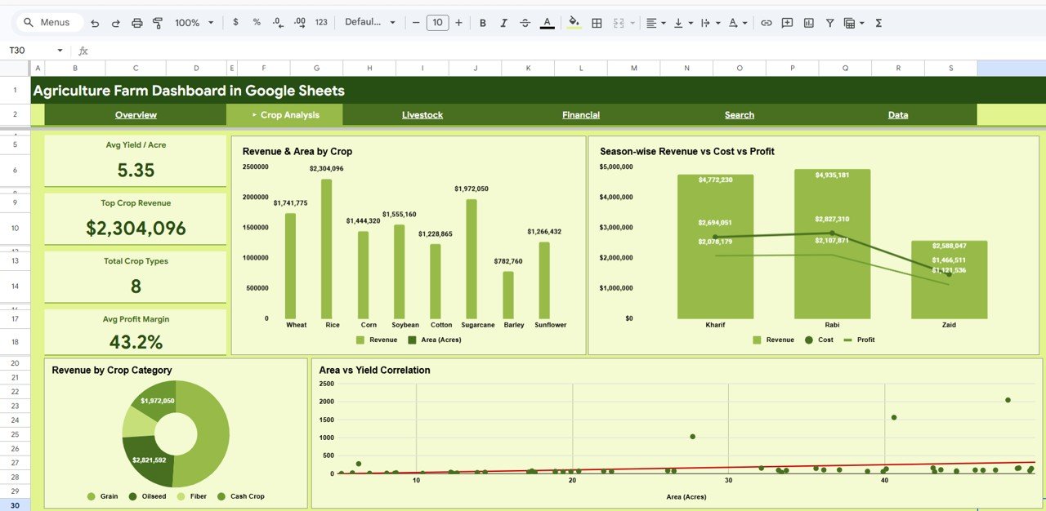Toggle italic formatting
Image resolution: width=1046 pixels, height=511 pixels.
tap(503, 22)
